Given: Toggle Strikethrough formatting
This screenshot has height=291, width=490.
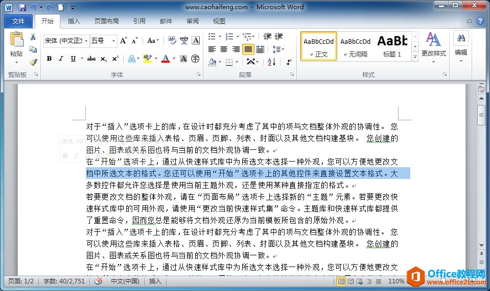Looking at the screenshot, I should pyautogui.click(x=91, y=58).
